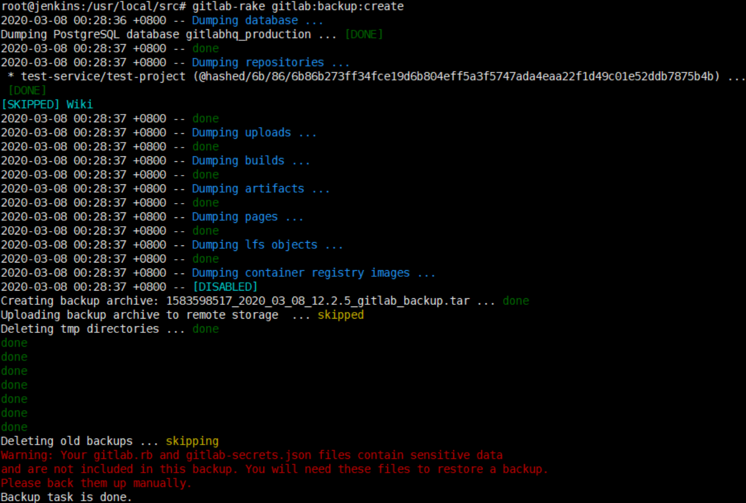Viewport: 746px width, 503px height.
Task: Click 'Dumping lfs objects ...' text
Action: (267, 245)
